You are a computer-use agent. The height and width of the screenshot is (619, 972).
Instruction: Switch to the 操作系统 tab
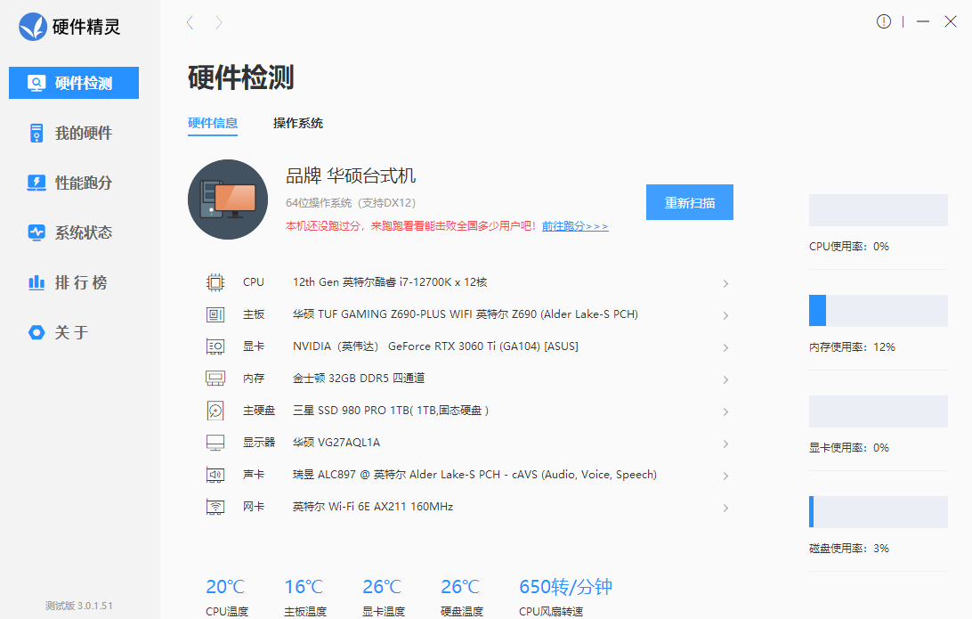tap(298, 123)
